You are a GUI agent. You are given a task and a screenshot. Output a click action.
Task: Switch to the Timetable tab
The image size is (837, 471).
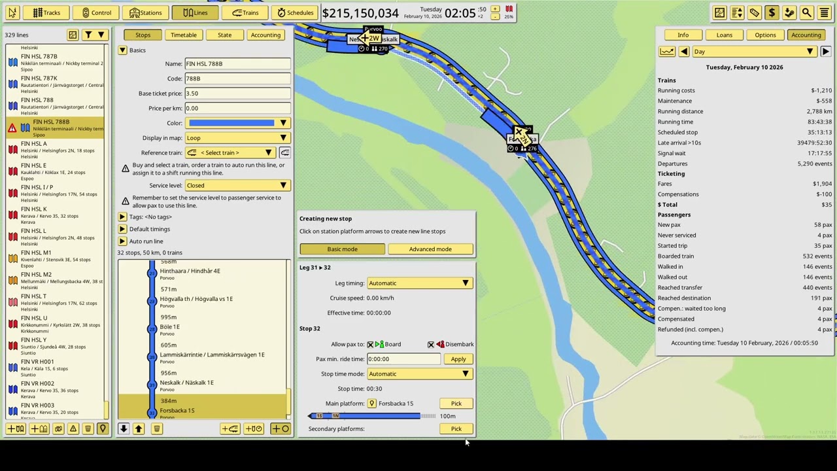click(184, 35)
